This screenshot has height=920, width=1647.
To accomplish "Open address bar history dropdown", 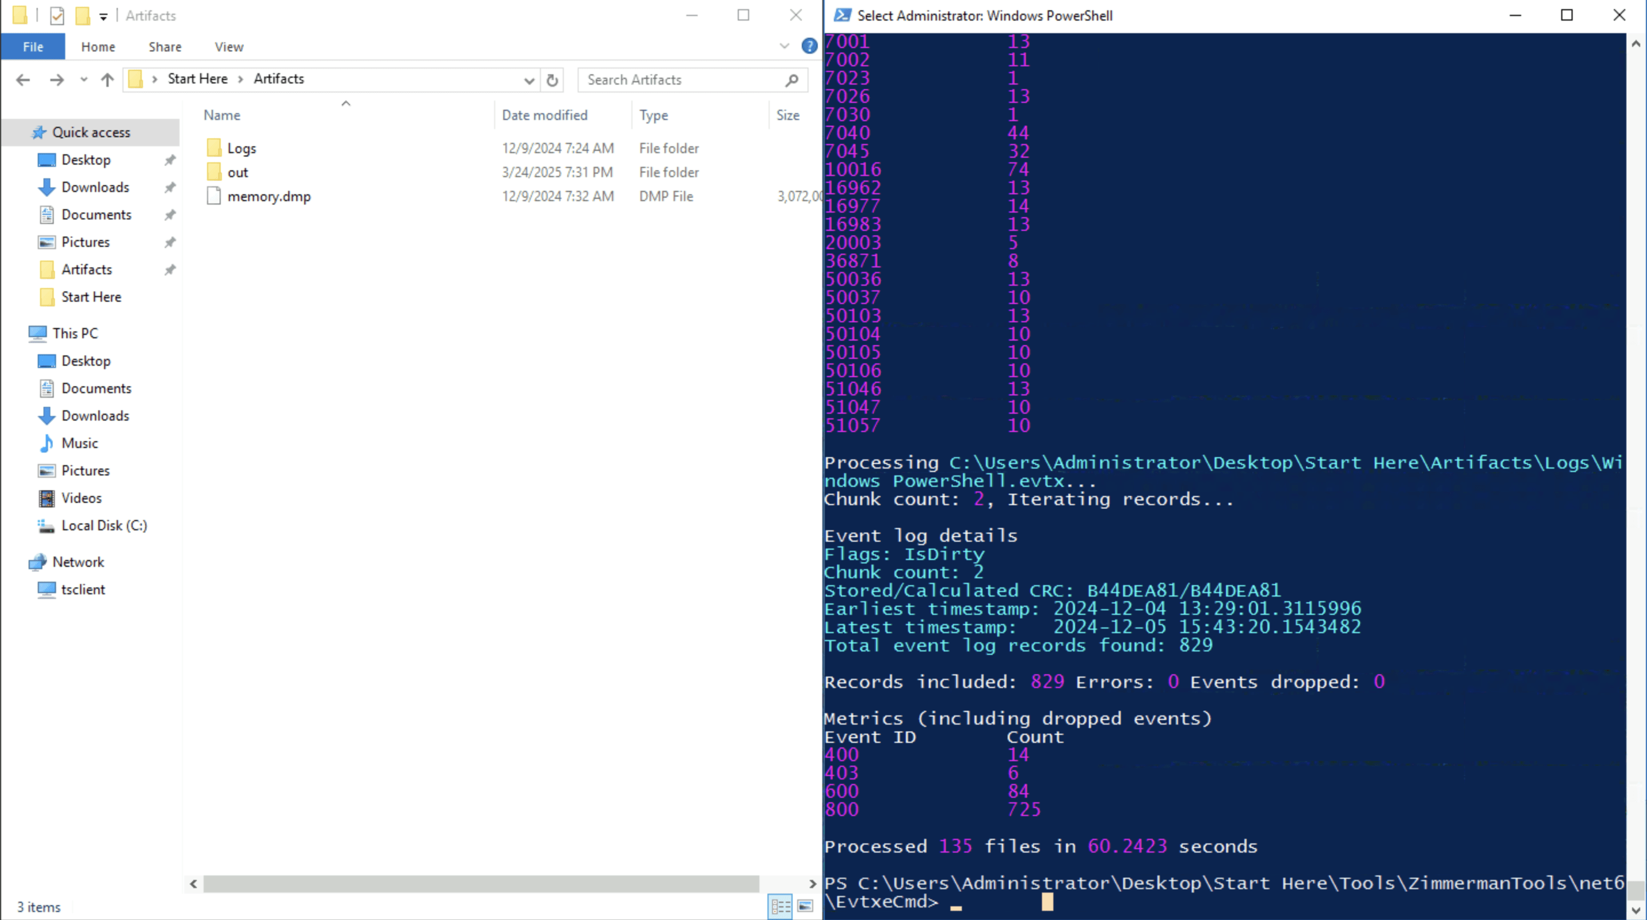I will pos(529,81).
